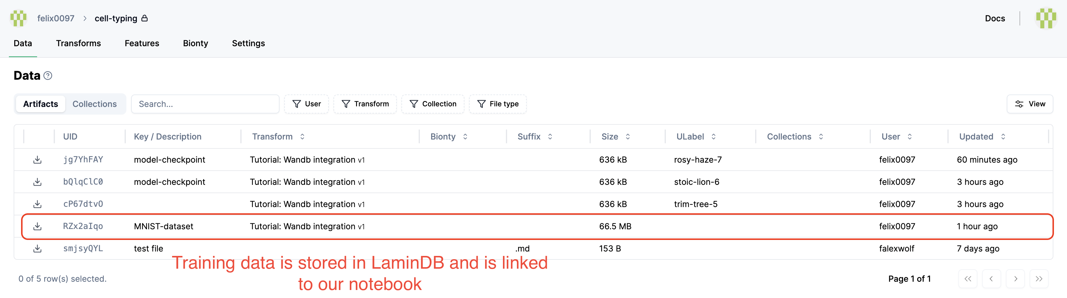Download the RZx2aIqo MNIST-dataset artifact
Screen dimensions: 1067x298
(x=37, y=227)
